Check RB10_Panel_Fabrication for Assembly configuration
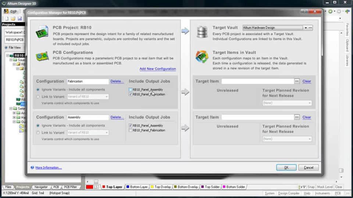Viewport: 353px width, 198px height. [x=130, y=130]
